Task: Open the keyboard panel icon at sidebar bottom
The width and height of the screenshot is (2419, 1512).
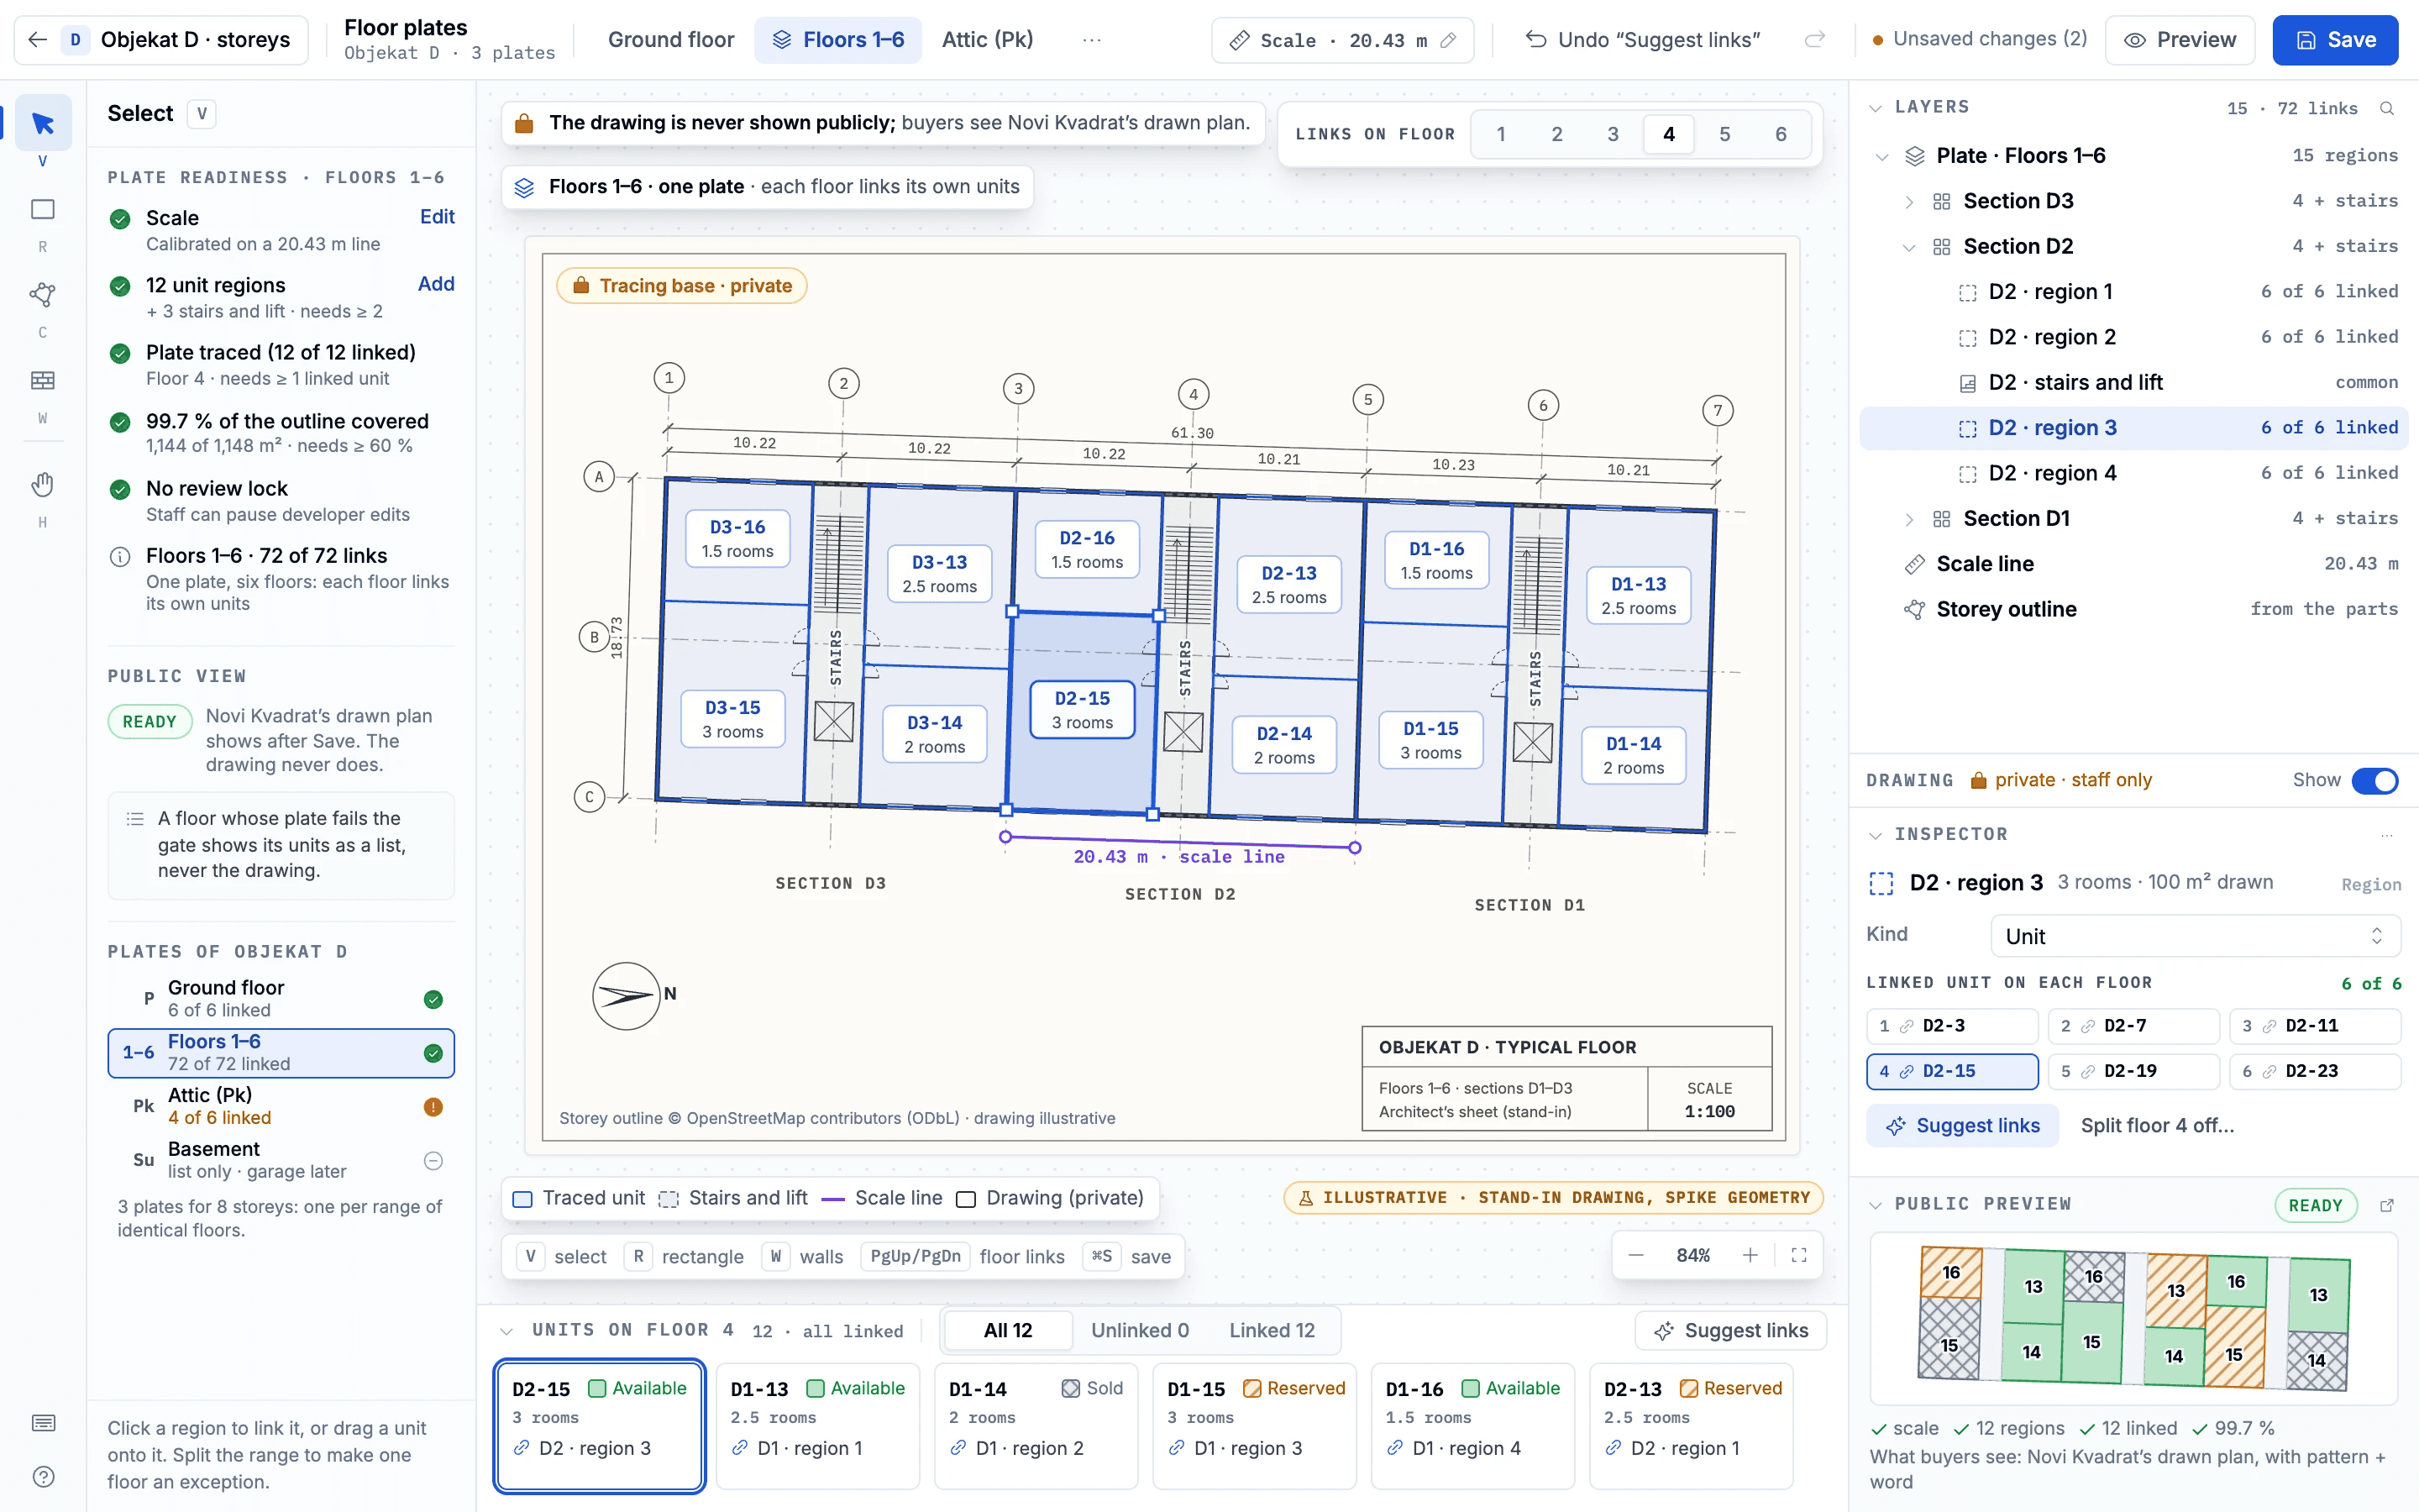Action: click(43, 1423)
